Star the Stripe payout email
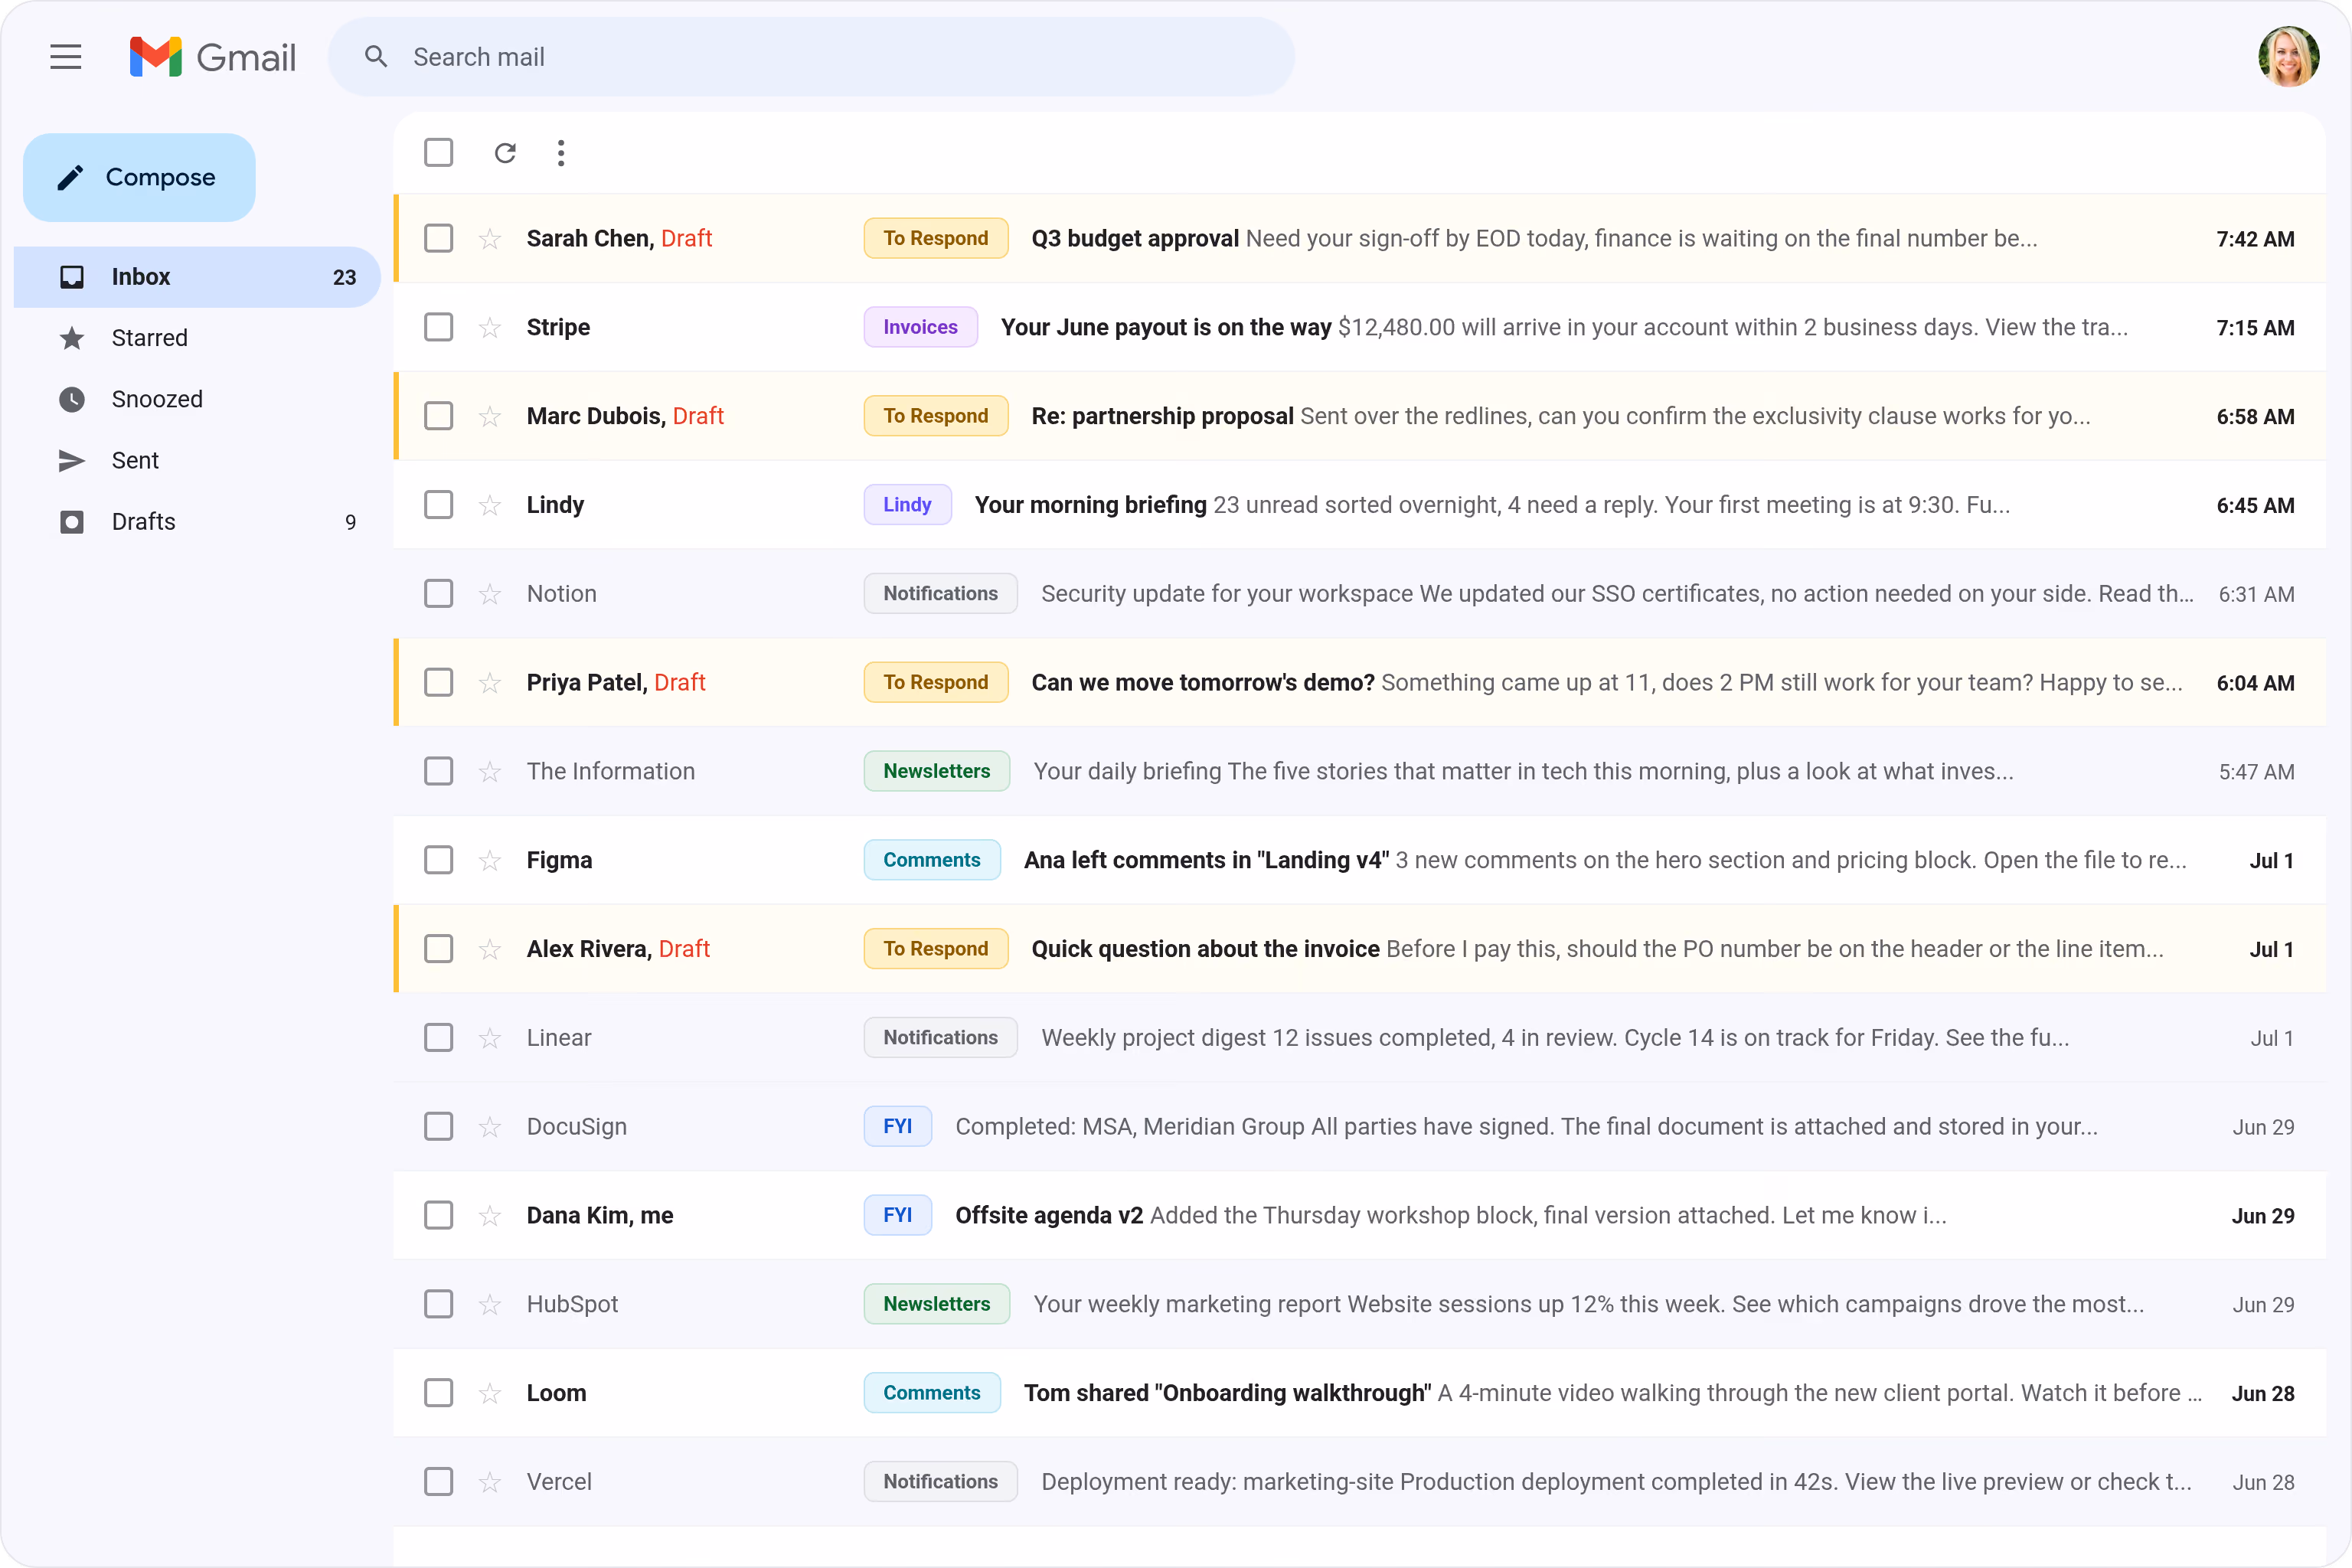 [489, 328]
